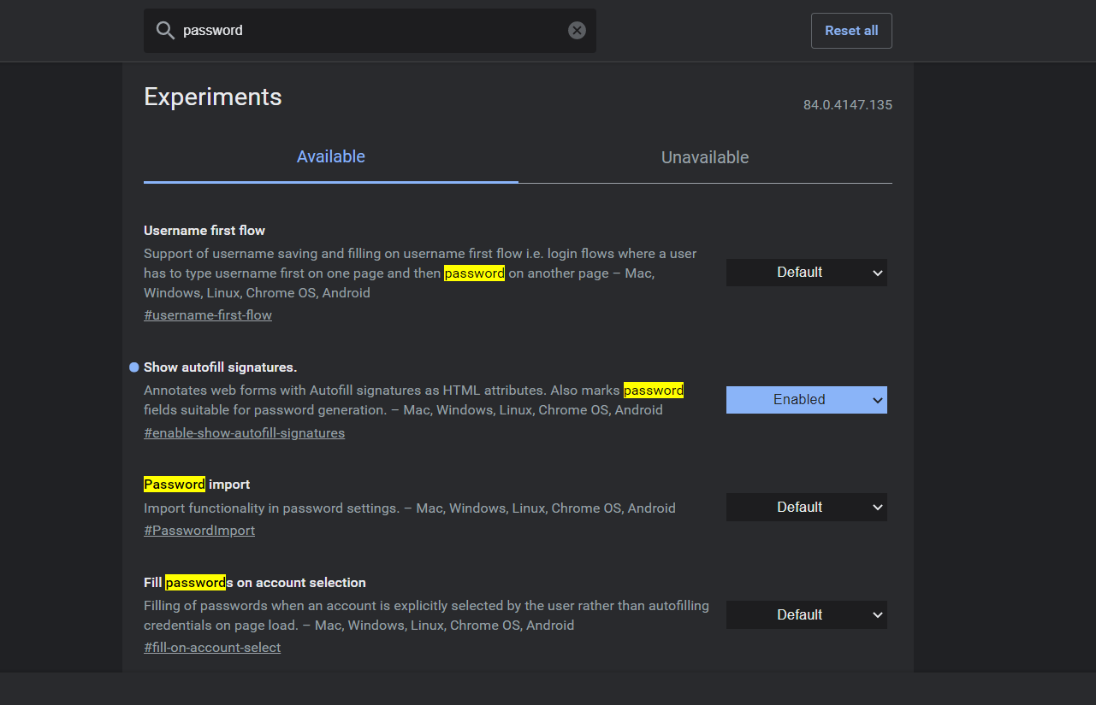
Task: Clear the search text with X icon
Action: tap(578, 31)
